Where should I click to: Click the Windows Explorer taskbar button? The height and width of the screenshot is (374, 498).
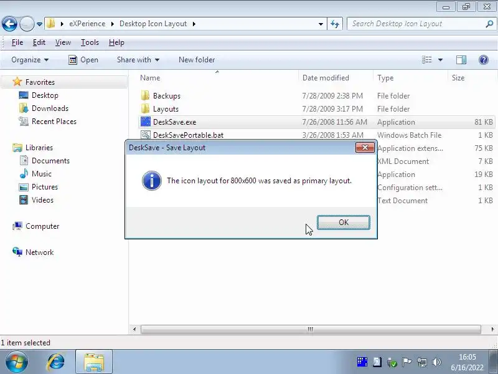click(x=94, y=362)
